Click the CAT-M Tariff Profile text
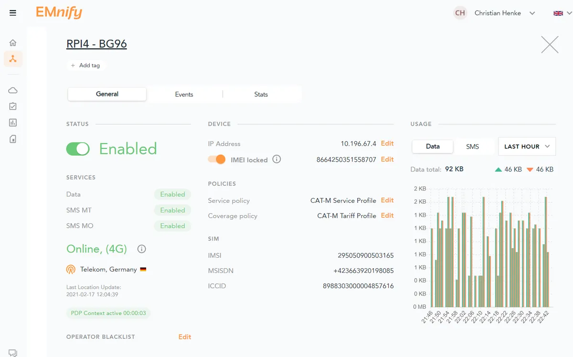This screenshot has width=573, height=357. [x=347, y=216]
